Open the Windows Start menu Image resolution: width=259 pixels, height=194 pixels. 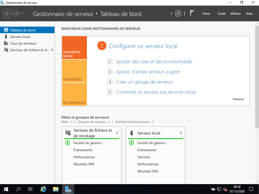click(x=6, y=189)
